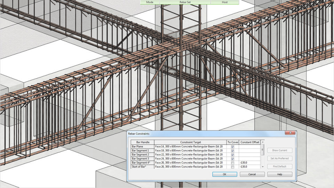This screenshot has height=188, width=334.
Task: Close the Rebar Constraints dialog with X
Action: click(290, 133)
